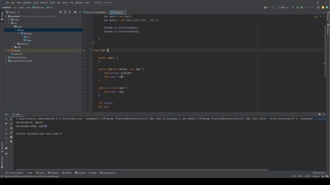Switch to the Main.java editor tab
Viewport: 330px width, 185px height.
pyautogui.click(x=118, y=12)
